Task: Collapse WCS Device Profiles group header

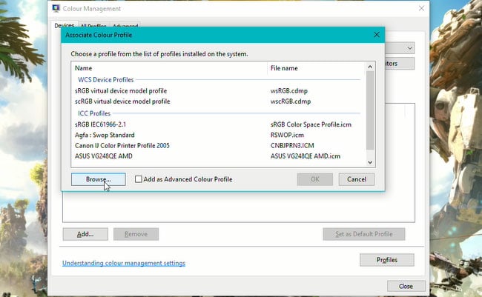Action: point(105,80)
